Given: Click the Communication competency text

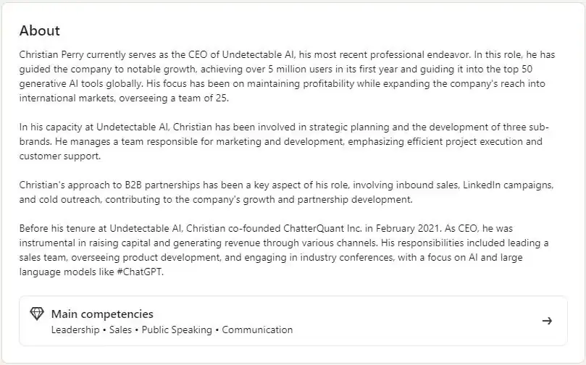Looking at the screenshot, I should pos(257,330).
